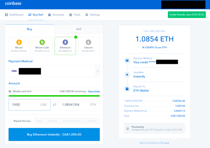Viewport: 210px width, 148px height.
Task: Click the Payment Method card icon in summary
Action: pyautogui.click(x=127, y=60)
